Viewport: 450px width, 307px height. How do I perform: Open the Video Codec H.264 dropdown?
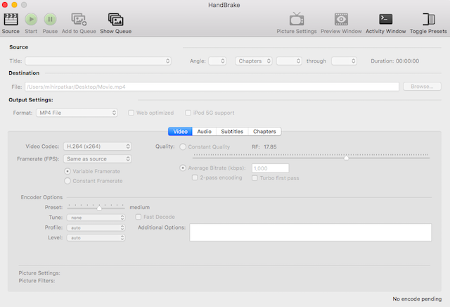point(97,146)
